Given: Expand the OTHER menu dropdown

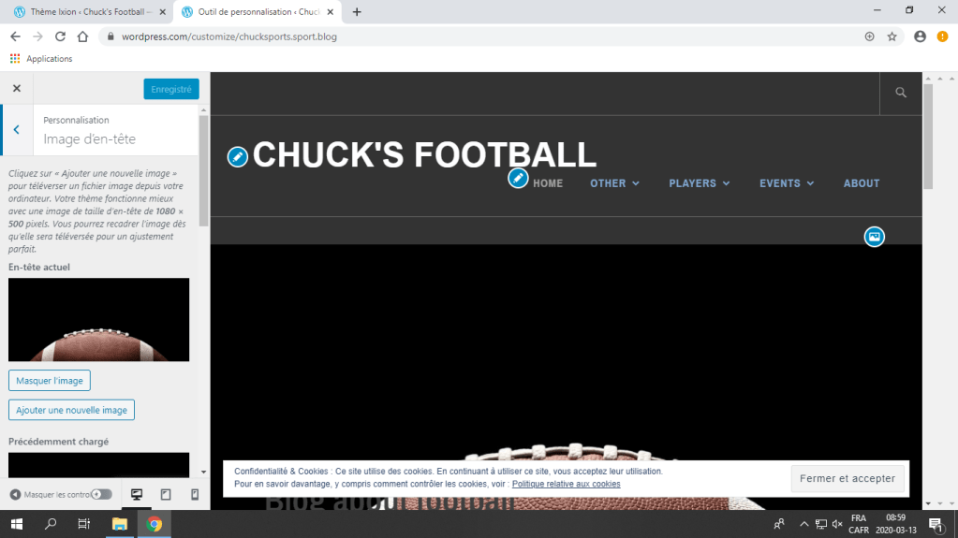Looking at the screenshot, I should pyautogui.click(x=614, y=183).
